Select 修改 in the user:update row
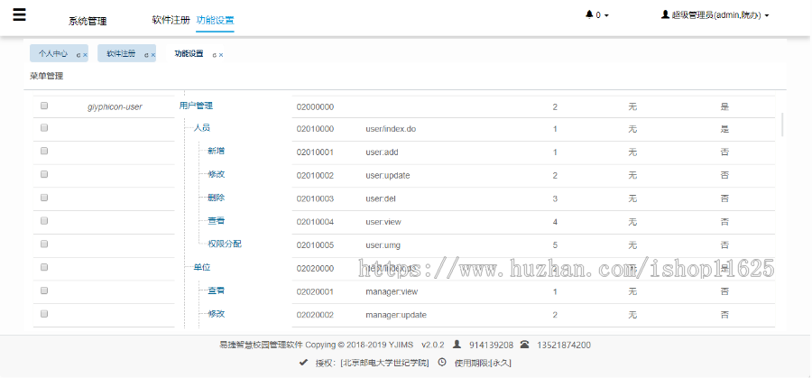Viewport: 812px width, 378px height. (x=217, y=174)
